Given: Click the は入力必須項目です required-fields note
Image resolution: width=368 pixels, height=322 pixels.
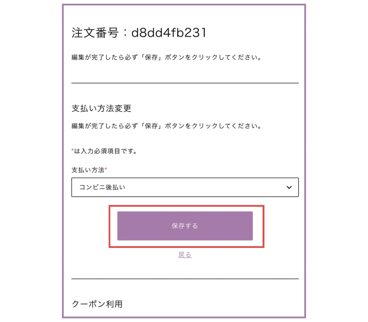Looking at the screenshot, I should [106, 151].
